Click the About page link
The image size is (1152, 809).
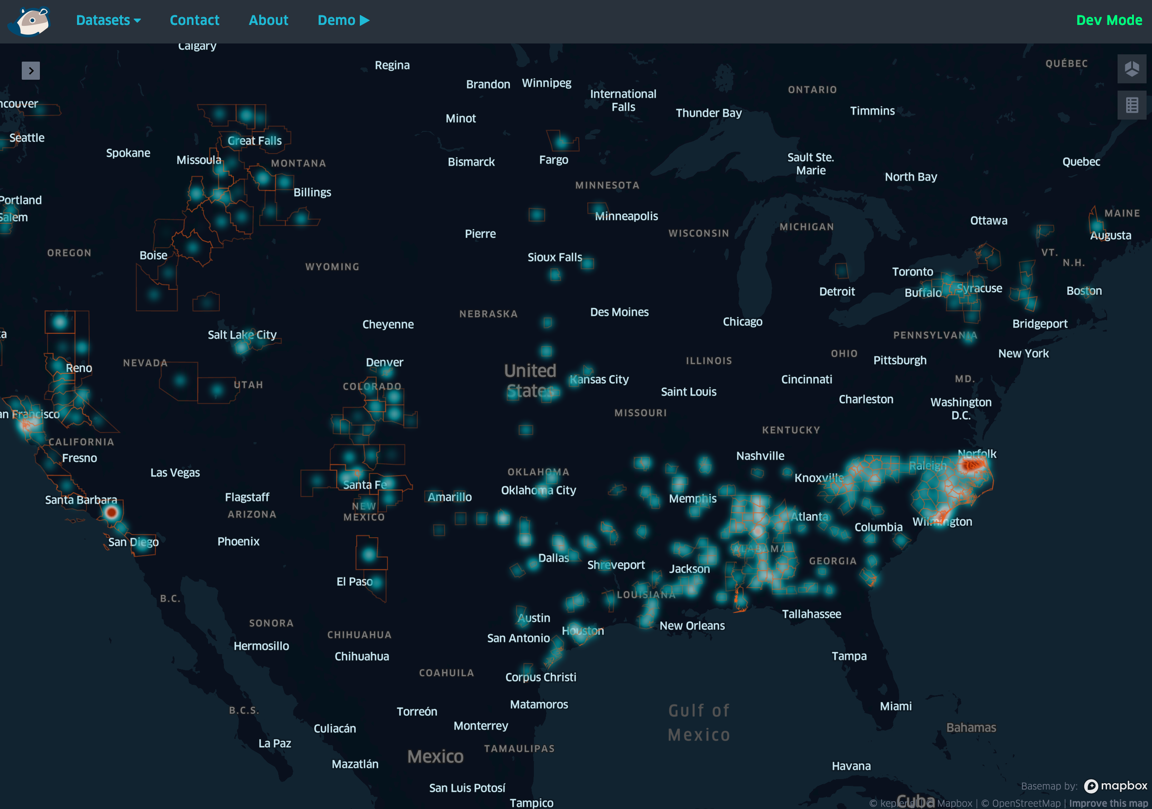tap(269, 19)
